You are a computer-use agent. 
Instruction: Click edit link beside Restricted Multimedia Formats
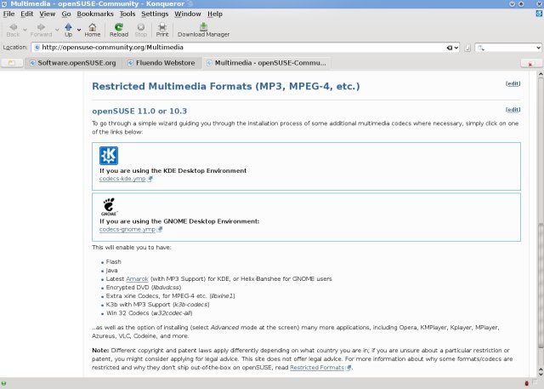point(513,83)
